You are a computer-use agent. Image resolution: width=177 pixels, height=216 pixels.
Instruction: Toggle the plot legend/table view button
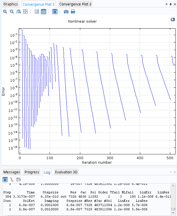click(44, 12)
